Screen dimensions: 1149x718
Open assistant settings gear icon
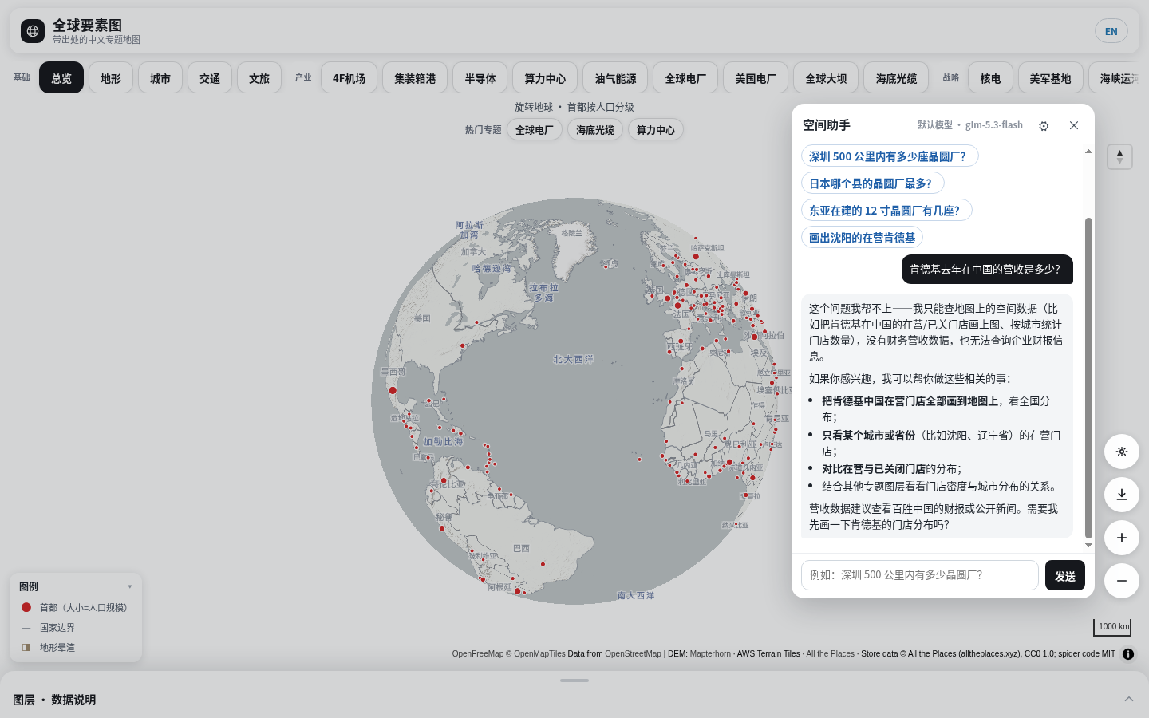point(1044,126)
